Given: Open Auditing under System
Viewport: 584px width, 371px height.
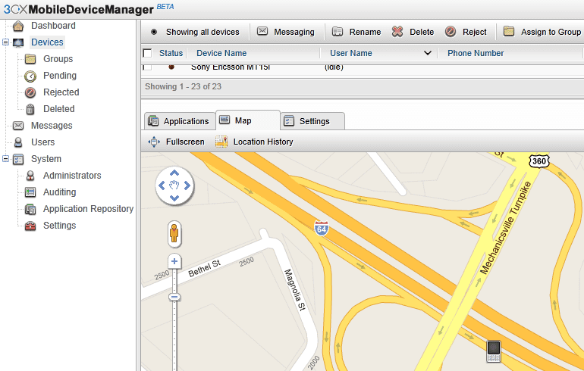Looking at the screenshot, I should [60, 192].
